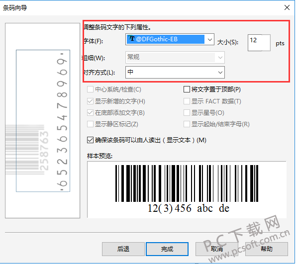Toggle the 在底部添加文字(B) checkbox
The width and height of the screenshot is (296, 264).
click(x=90, y=113)
